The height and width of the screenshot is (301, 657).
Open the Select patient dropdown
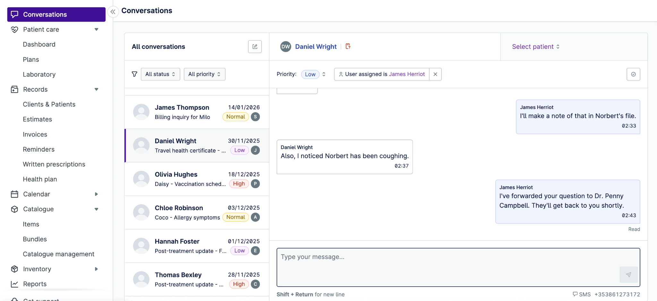point(536,47)
